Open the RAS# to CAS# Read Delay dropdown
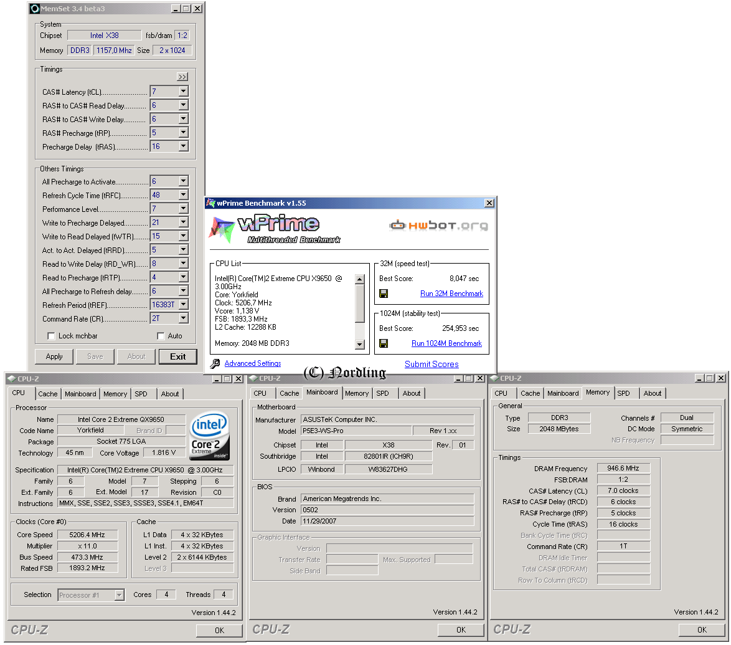Viewport: 731px width, 645px height. pos(183,105)
